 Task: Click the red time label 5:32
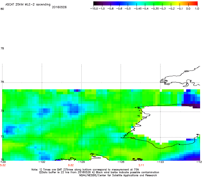(3, 165)
